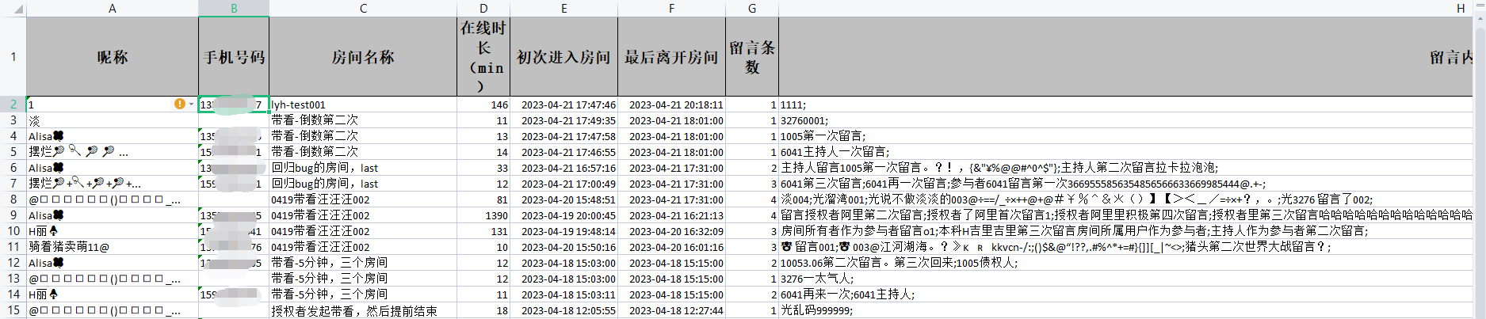Select column D header

[483, 8]
